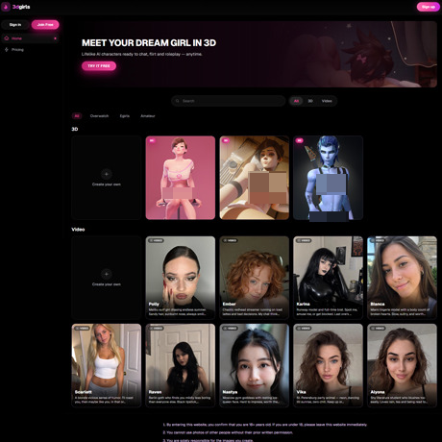Image resolution: width=442 pixels, height=442 pixels.
Task: Click the 3dgirls logo icon
Action: (x=6, y=7)
